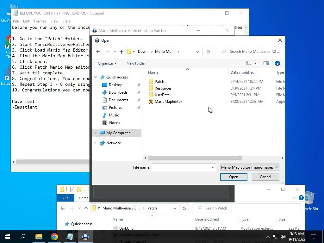Click the File name input field

tap(181, 167)
